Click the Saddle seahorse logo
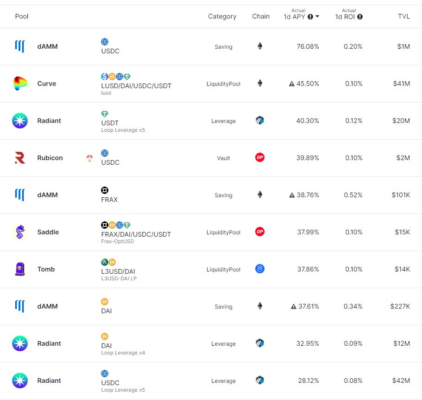The width and height of the screenshot is (422, 400). point(20,232)
